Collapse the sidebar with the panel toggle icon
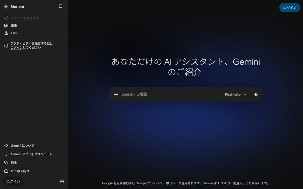 61,6
